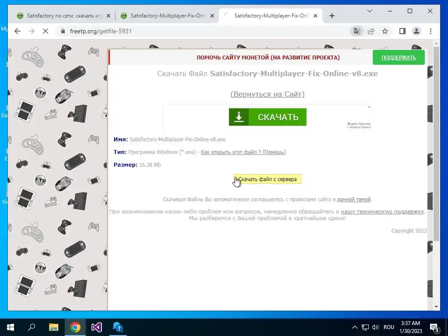Open 'нашу техническую поддержку' link
The width and height of the screenshot is (448, 336).
pyautogui.click(x=382, y=211)
